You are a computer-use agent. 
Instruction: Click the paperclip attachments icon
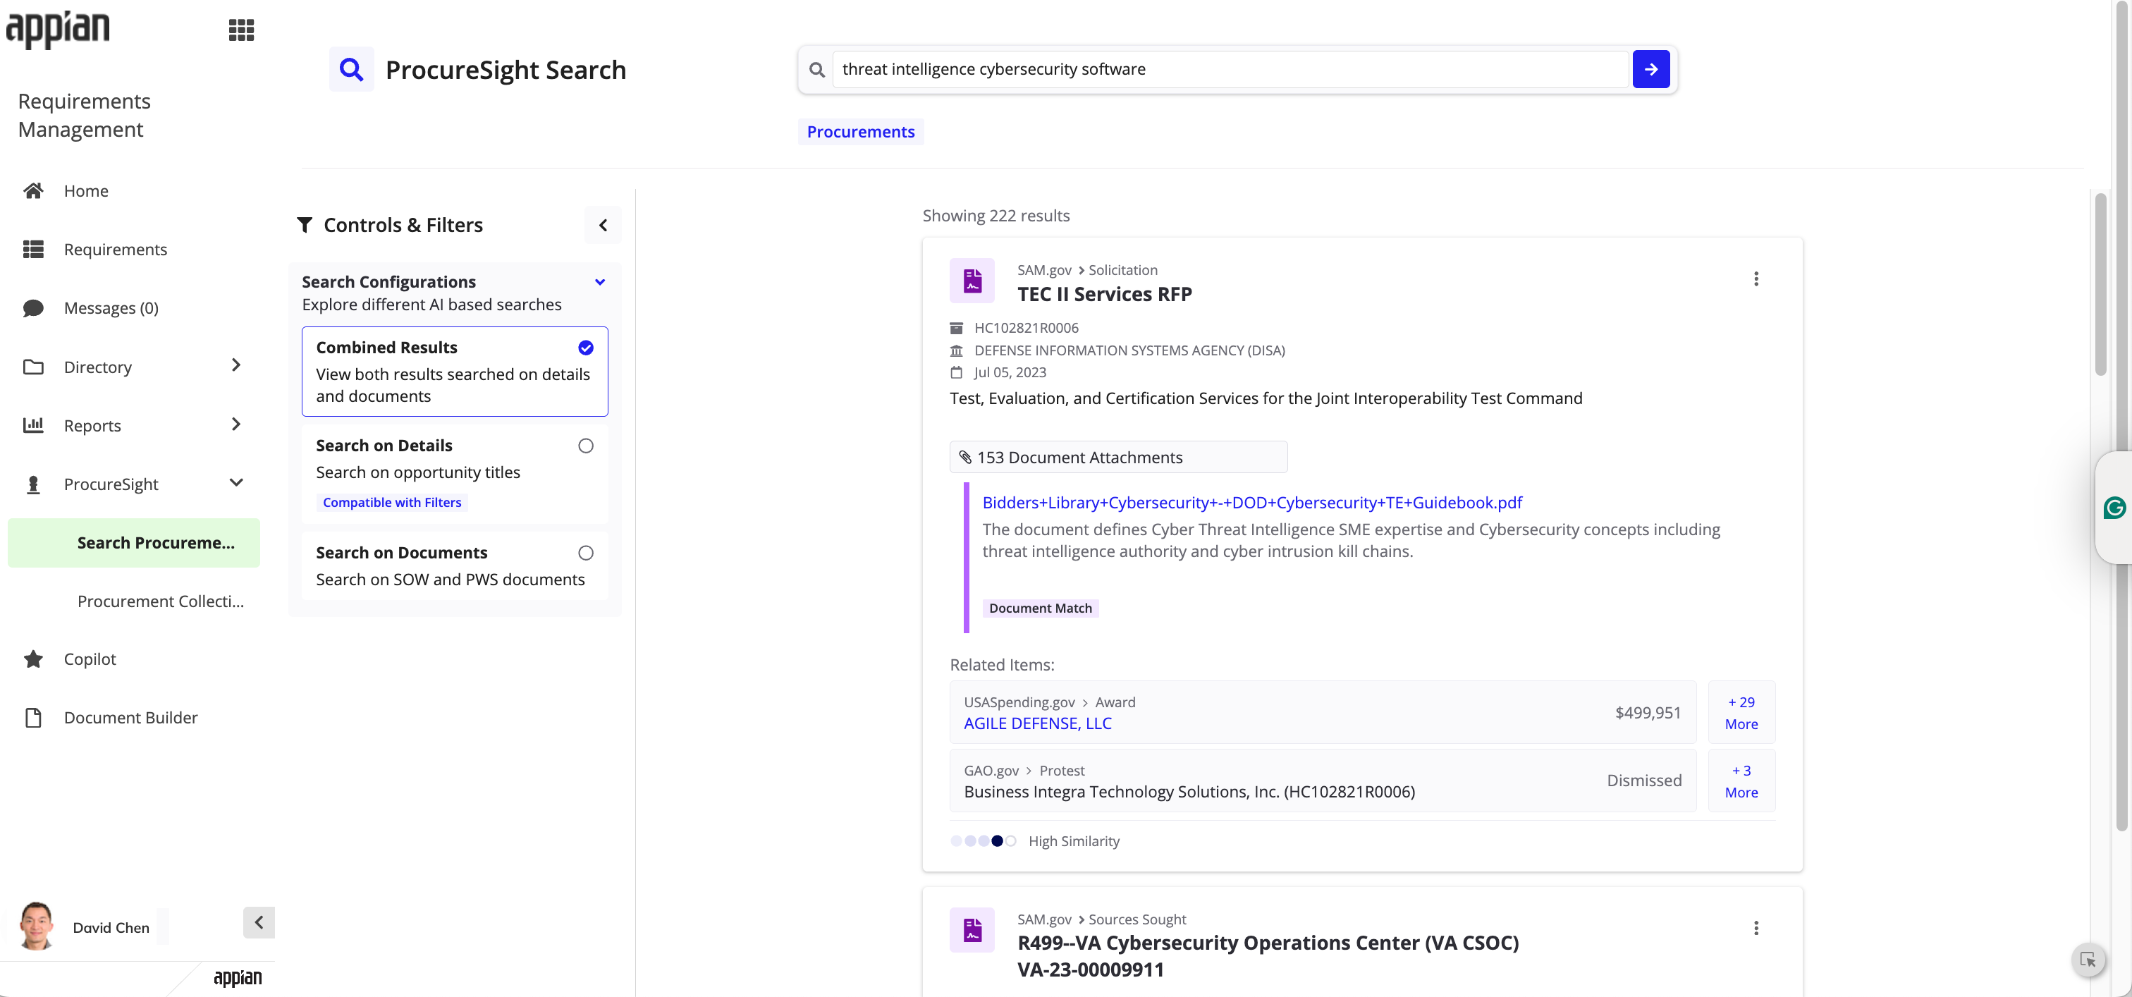pyautogui.click(x=965, y=457)
